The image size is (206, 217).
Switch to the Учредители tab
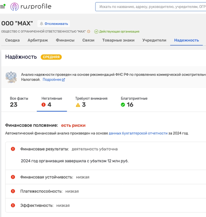(x=154, y=40)
